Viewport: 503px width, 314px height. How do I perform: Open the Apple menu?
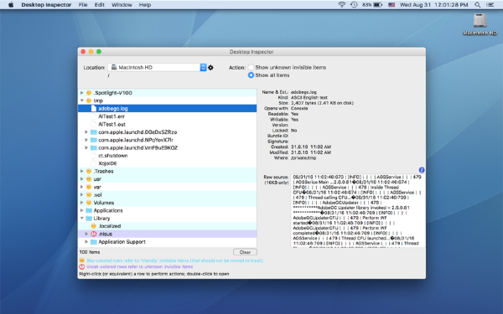pyautogui.click(x=11, y=5)
